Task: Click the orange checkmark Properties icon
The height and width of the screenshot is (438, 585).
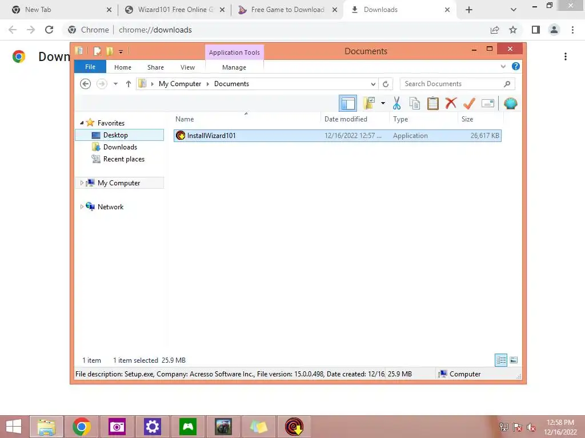Action: point(469,103)
